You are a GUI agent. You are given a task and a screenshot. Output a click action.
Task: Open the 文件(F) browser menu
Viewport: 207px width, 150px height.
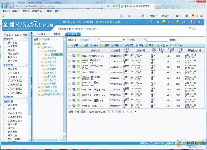[x=6, y=11]
